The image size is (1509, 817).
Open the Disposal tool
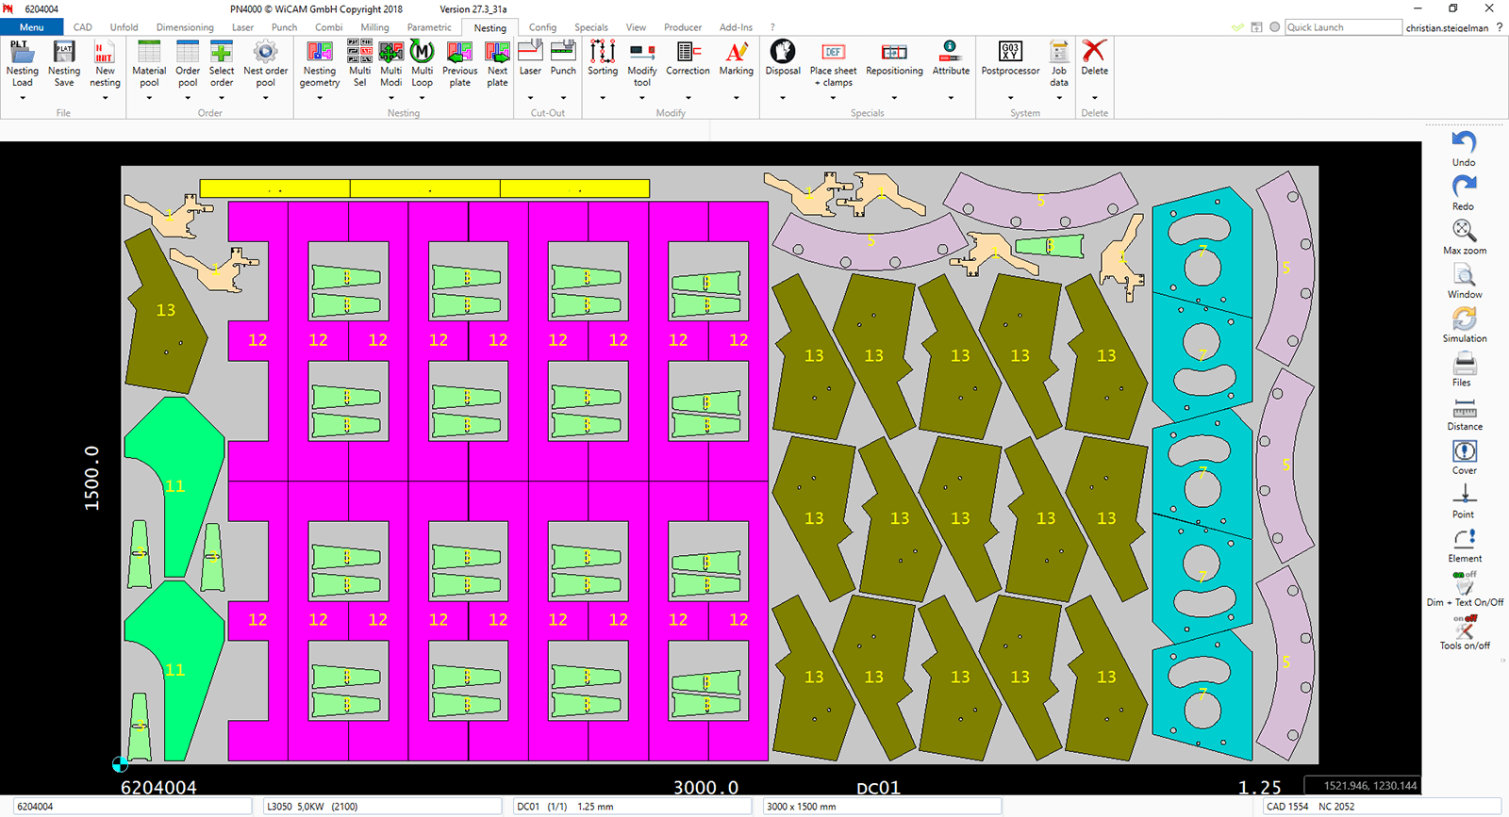click(783, 54)
